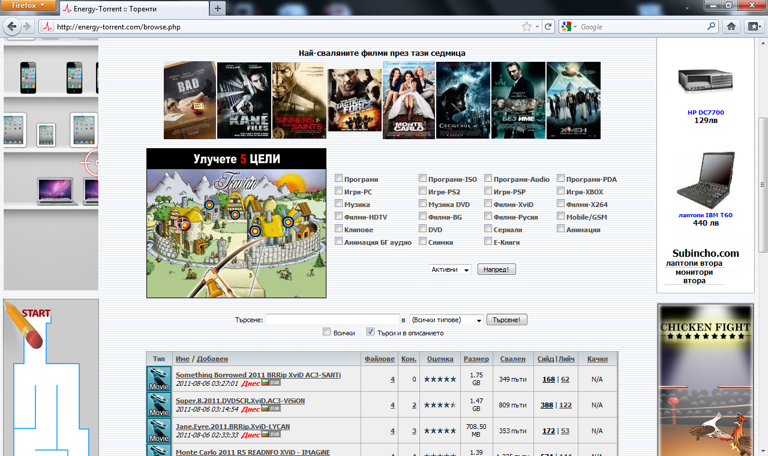Open the Firefox application menu
The width and height of the screenshot is (768, 456).
point(29,5)
